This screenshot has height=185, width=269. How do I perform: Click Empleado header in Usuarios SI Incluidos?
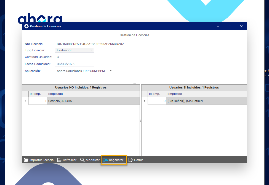(206, 94)
